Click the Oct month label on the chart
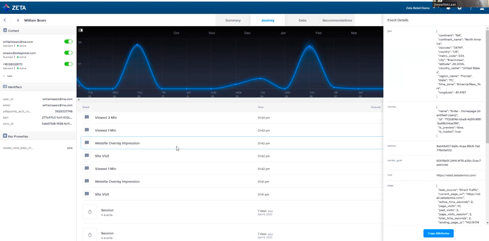 [x=176, y=33]
